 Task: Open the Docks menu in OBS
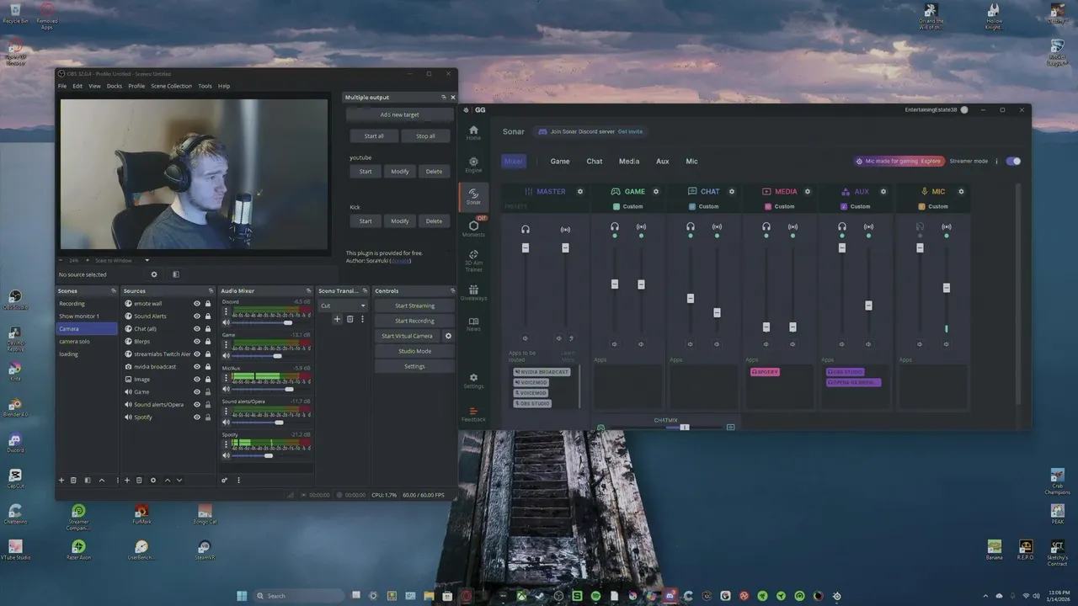tap(114, 86)
